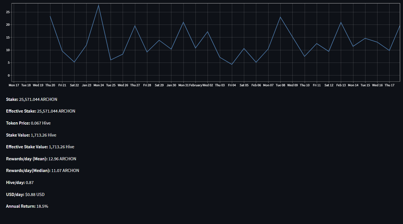
Task: Click the highest chart peak above Mon 24
Action: (99, 5)
